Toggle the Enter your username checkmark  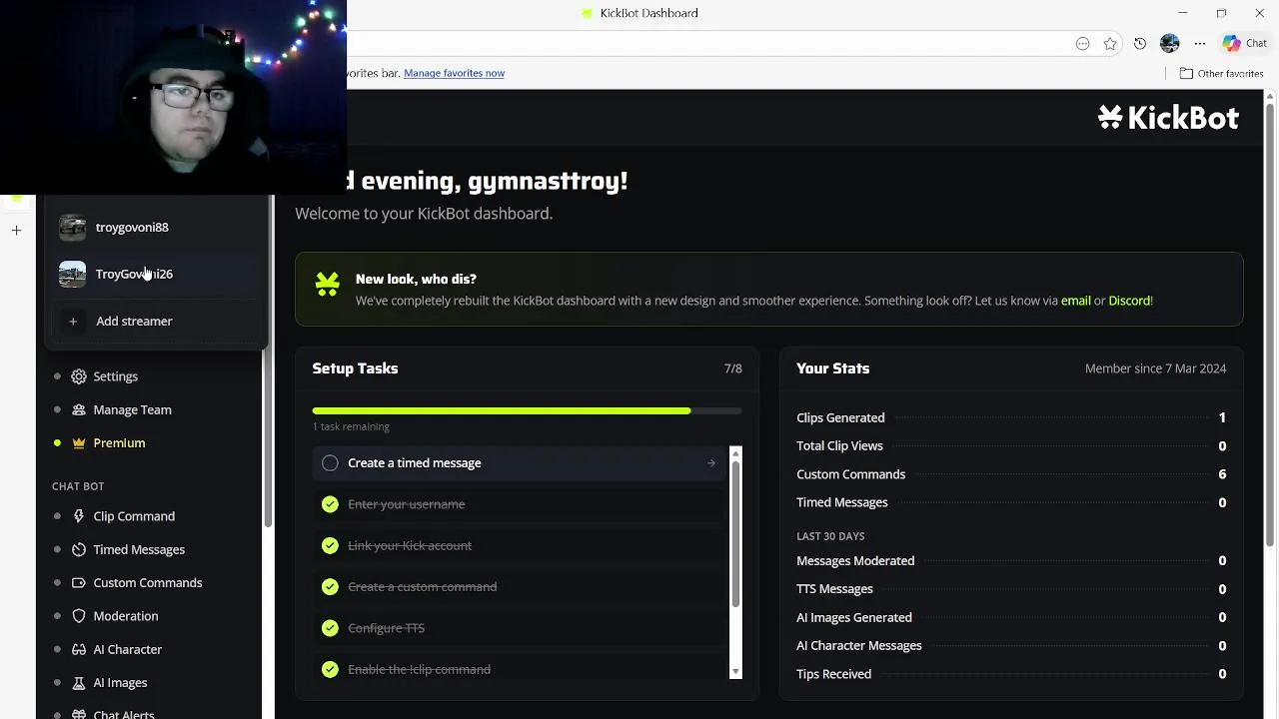330,504
